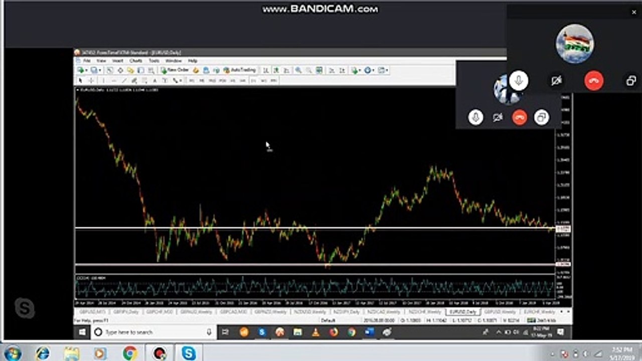Show the Market Watch window
This screenshot has width=642, height=361.
pyautogui.click(x=109, y=70)
